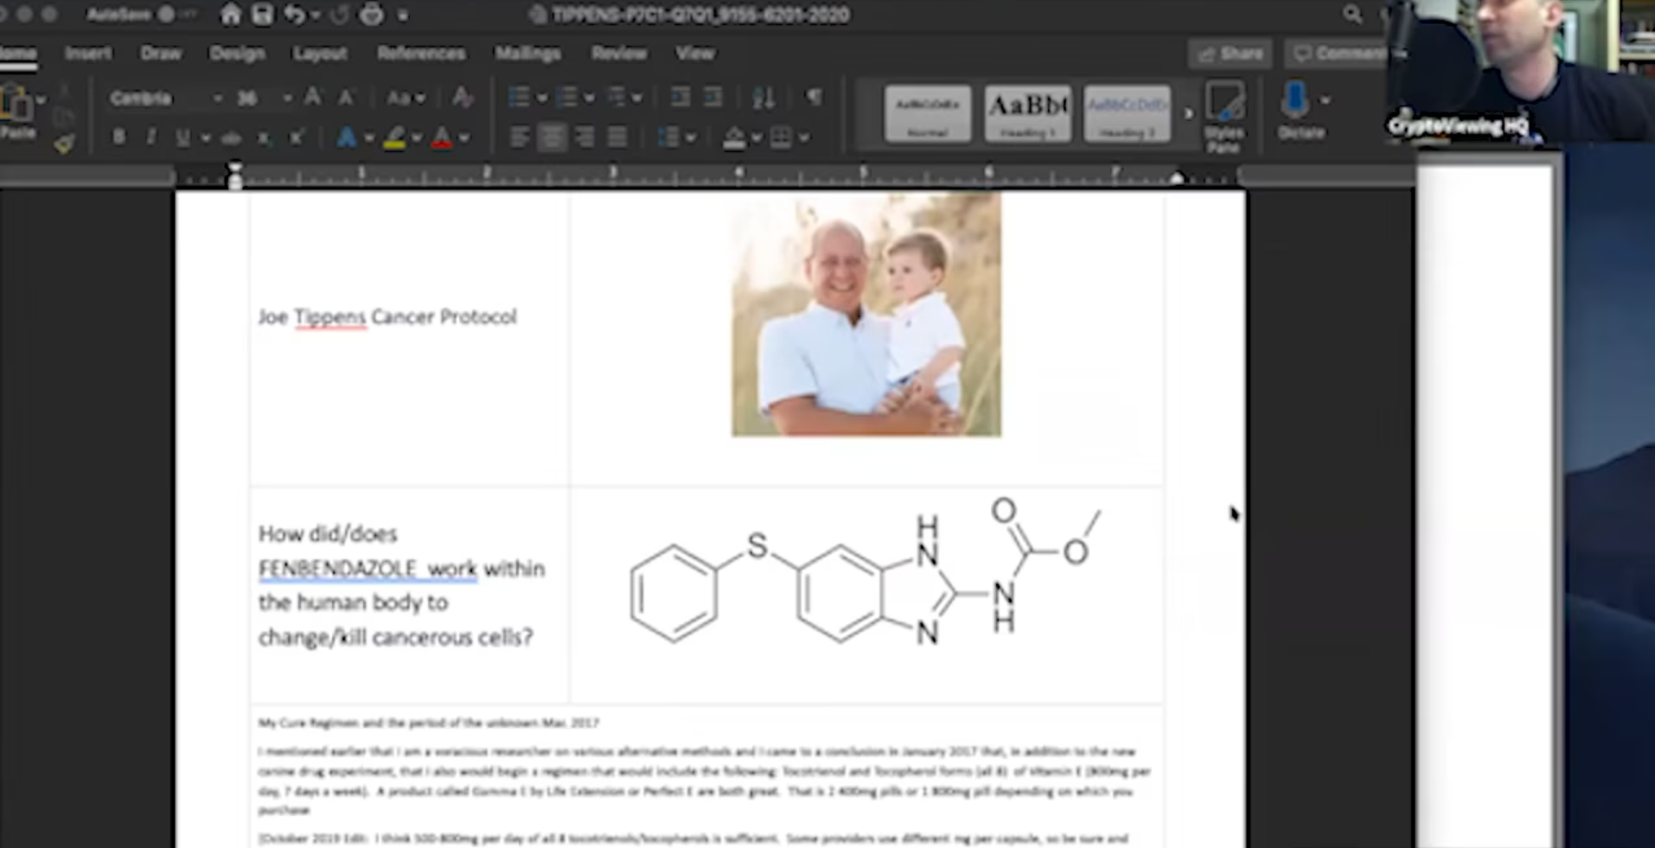The height and width of the screenshot is (848, 1655).
Task: Toggle bold formatting
Action: click(118, 137)
